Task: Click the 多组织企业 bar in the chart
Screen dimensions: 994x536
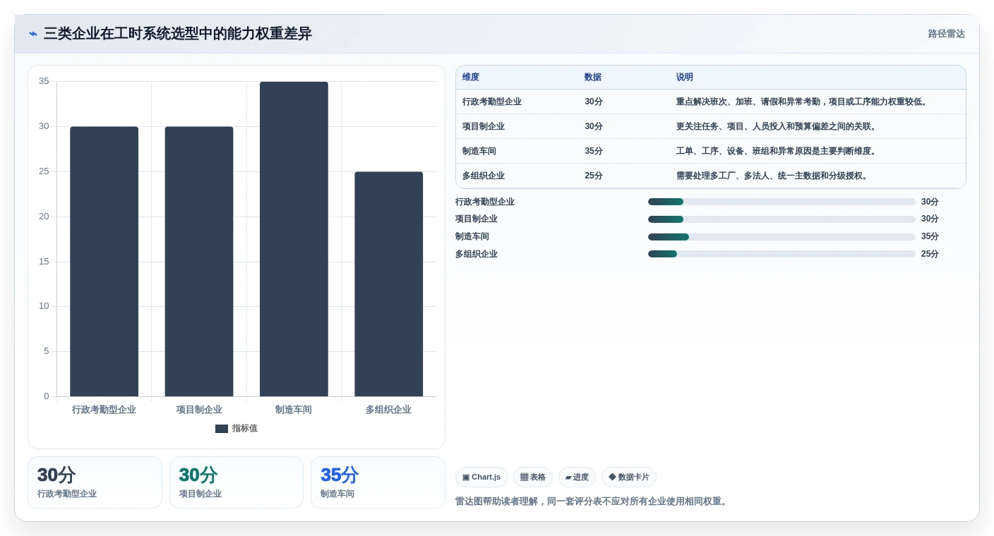Action: (389, 284)
